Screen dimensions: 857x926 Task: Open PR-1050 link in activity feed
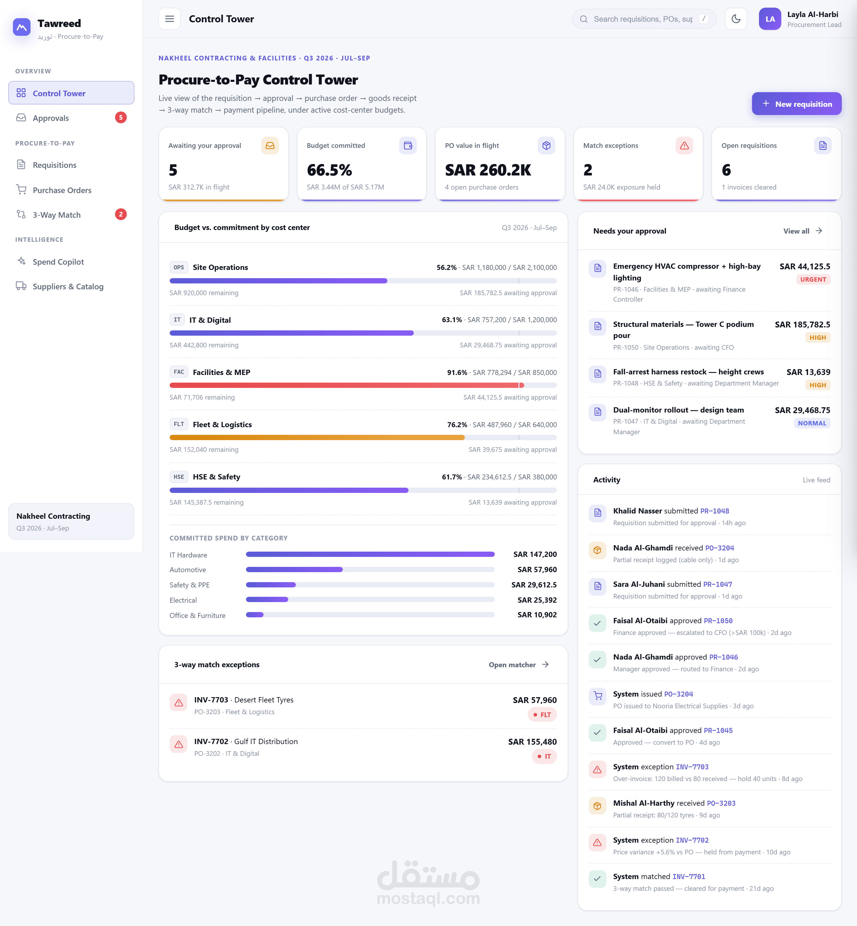tap(718, 621)
